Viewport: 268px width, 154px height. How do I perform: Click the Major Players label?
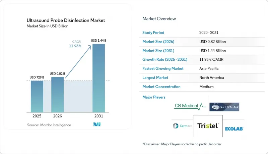(x=154, y=97)
